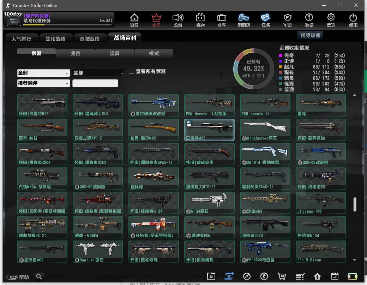This screenshot has width=367, height=285.
Task: Select the 开拓者 (圣诞特别版) card
Action: pos(154,227)
